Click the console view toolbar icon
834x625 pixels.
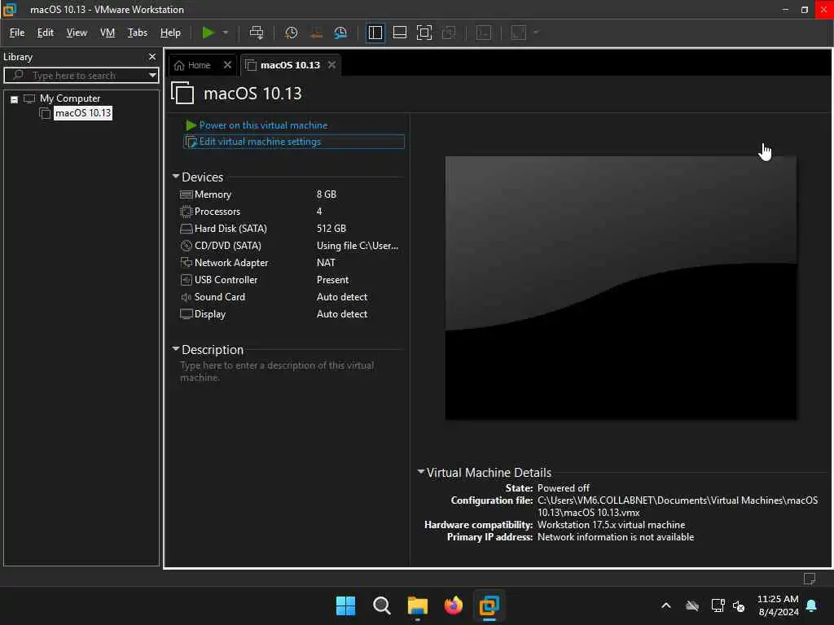tap(484, 33)
